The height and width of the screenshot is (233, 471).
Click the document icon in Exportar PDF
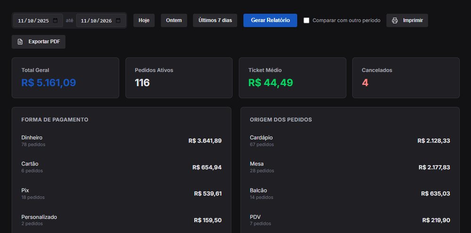point(20,42)
